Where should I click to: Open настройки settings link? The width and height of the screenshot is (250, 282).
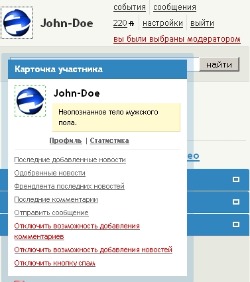(162, 23)
